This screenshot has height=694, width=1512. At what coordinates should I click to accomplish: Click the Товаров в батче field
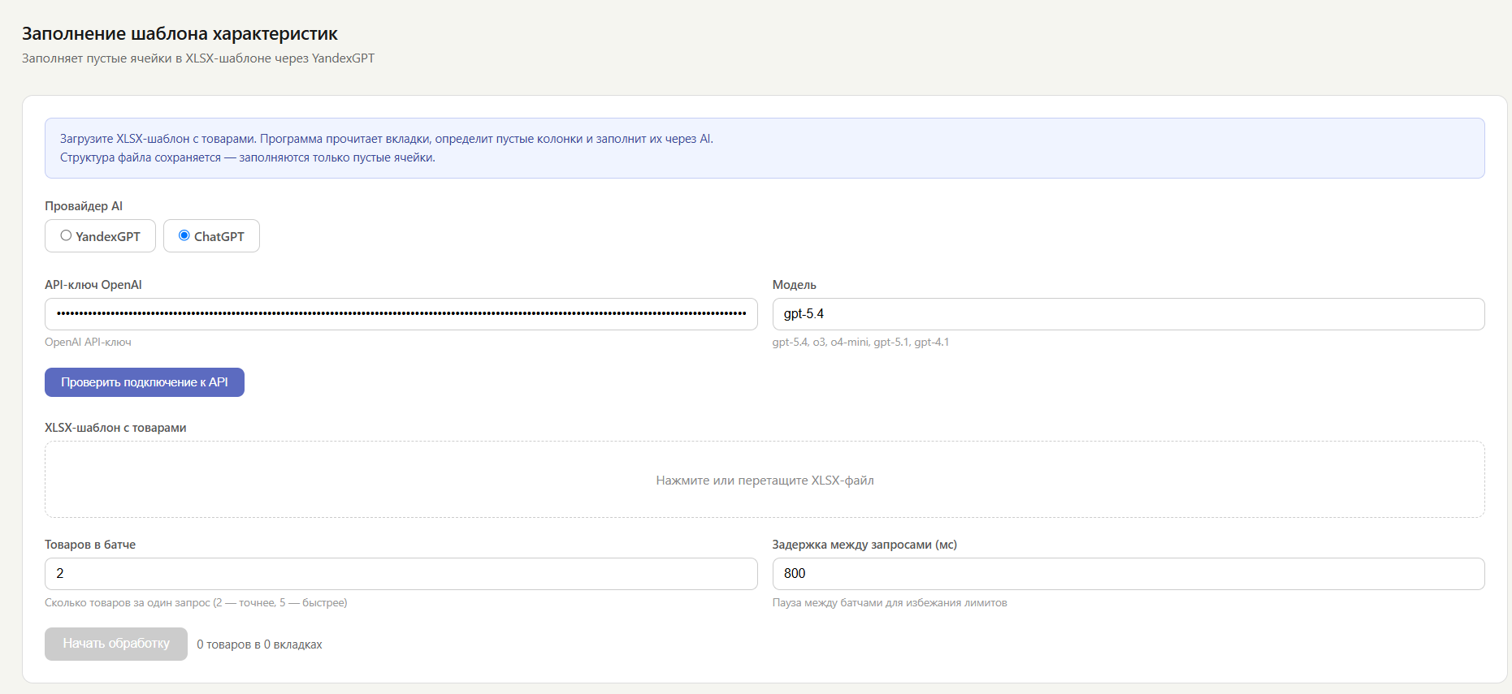pos(401,574)
